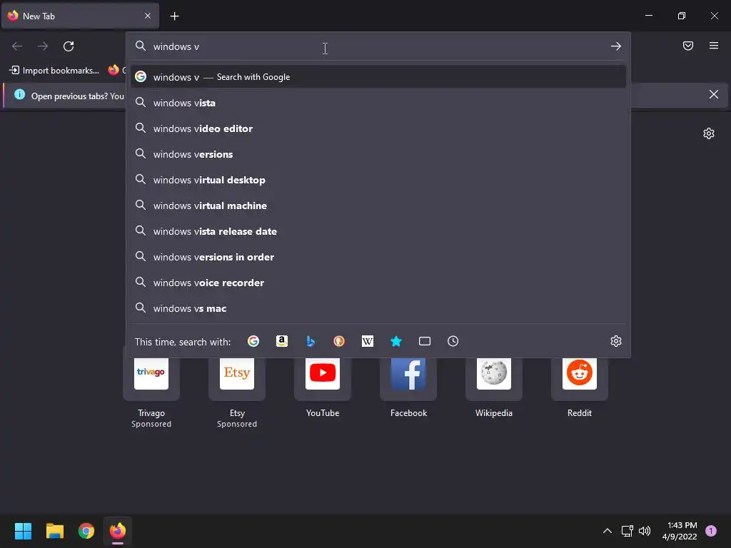Show hidden system tray icons
The height and width of the screenshot is (548, 731).
[607, 531]
